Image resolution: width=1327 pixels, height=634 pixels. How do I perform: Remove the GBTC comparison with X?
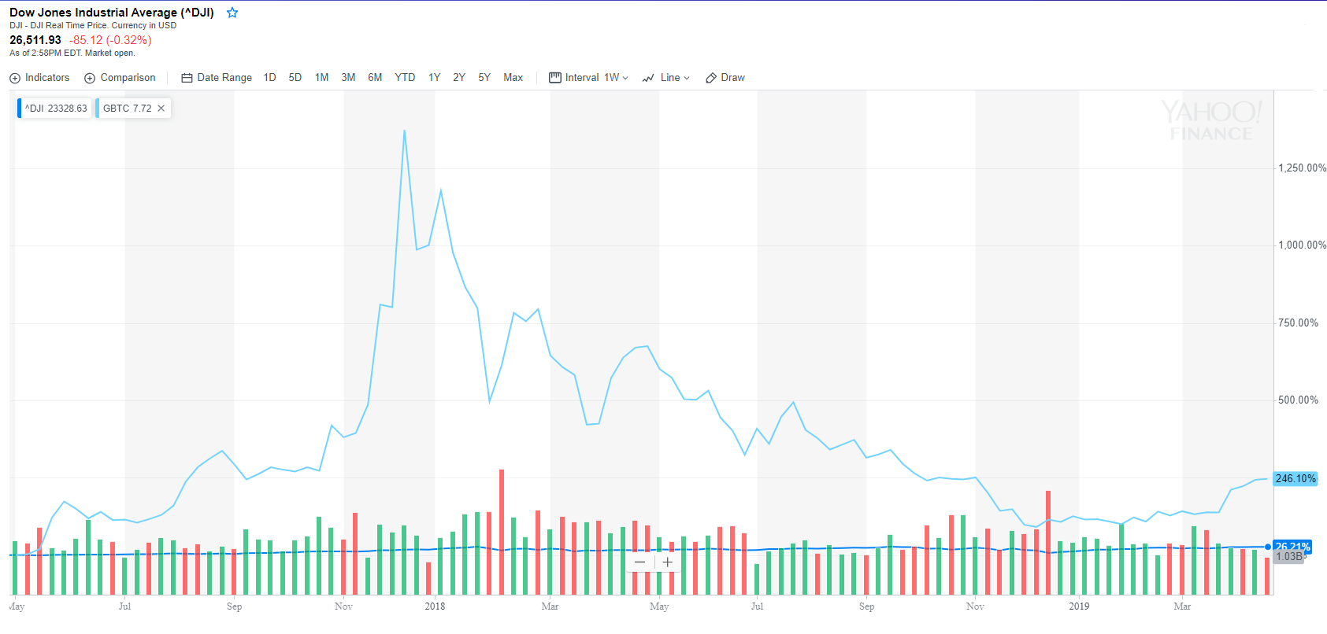(x=161, y=109)
